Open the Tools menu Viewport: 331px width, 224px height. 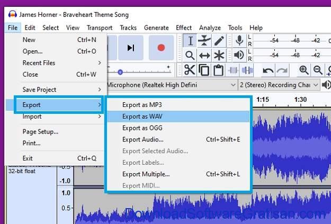235,28
